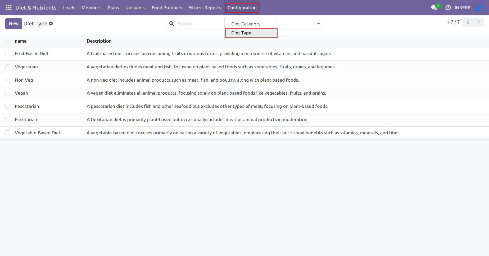Open the activities clock icon

(448, 8)
